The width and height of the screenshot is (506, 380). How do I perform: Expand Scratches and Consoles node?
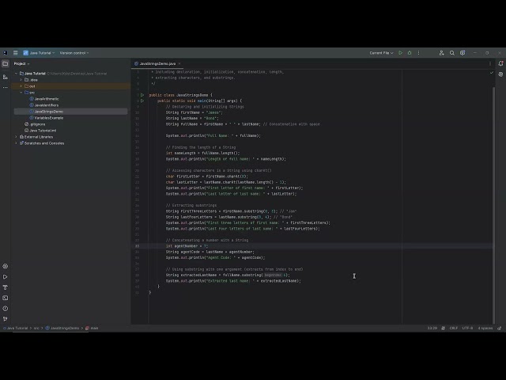click(x=16, y=143)
